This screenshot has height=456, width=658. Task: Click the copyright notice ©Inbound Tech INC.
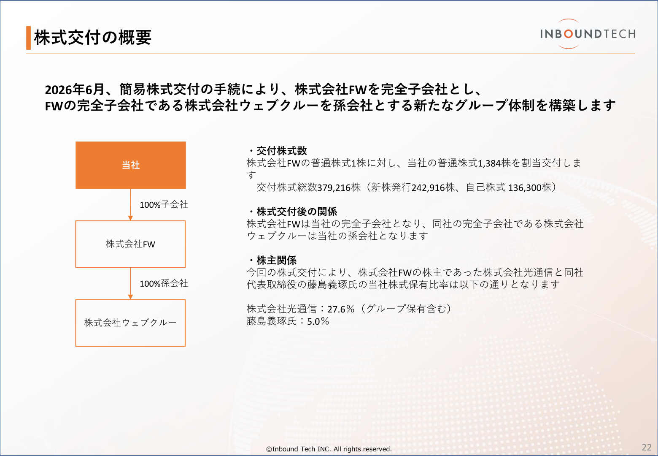(329, 449)
